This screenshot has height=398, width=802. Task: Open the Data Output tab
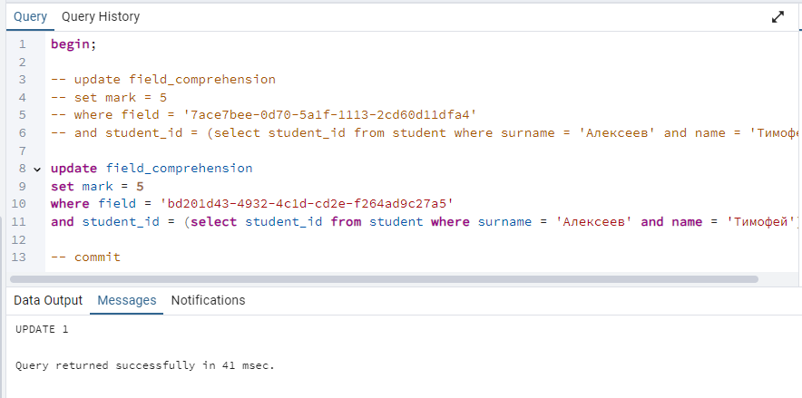tap(48, 300)
